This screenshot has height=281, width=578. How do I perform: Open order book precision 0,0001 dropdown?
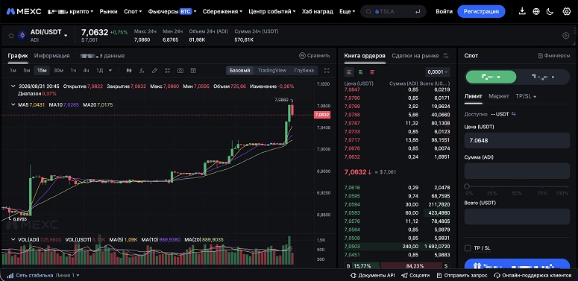[437, 72]
